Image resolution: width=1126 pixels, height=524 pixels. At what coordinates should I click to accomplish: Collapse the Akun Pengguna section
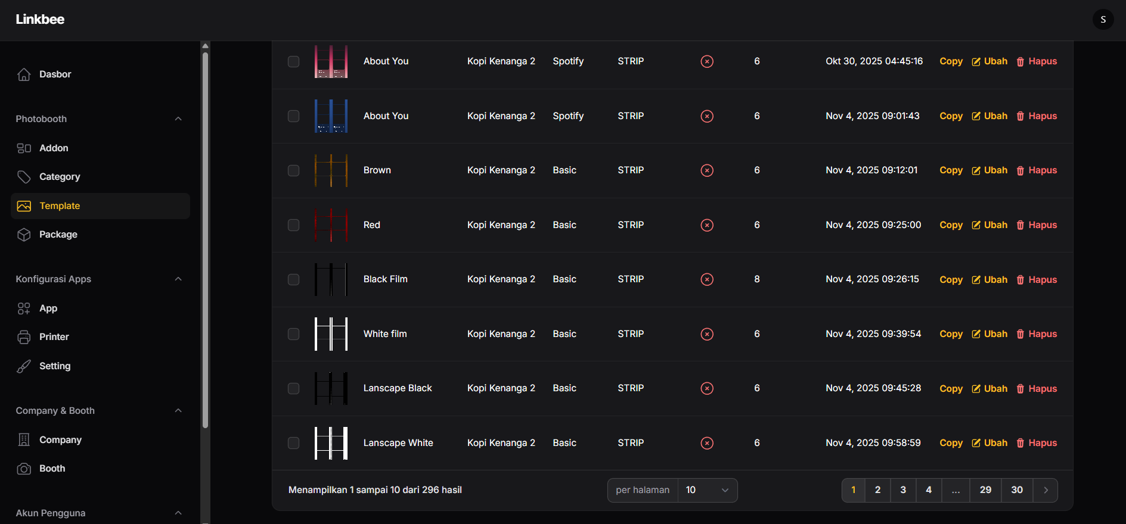pos(178,513)
